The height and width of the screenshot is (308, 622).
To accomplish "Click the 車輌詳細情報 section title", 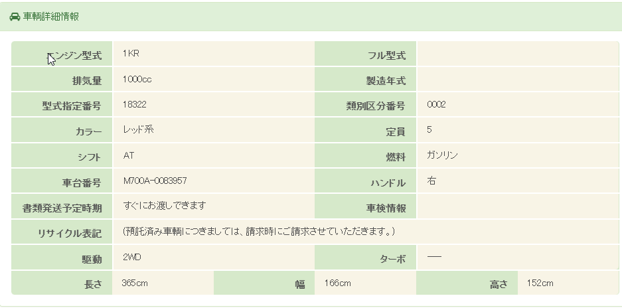I will point(51,17).
